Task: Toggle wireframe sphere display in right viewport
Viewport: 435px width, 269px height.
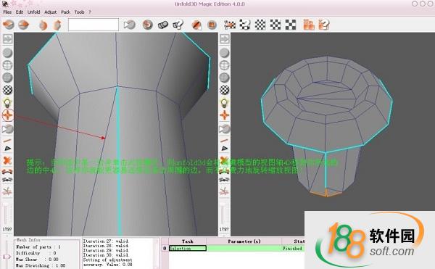Action: tap(224, 65)
